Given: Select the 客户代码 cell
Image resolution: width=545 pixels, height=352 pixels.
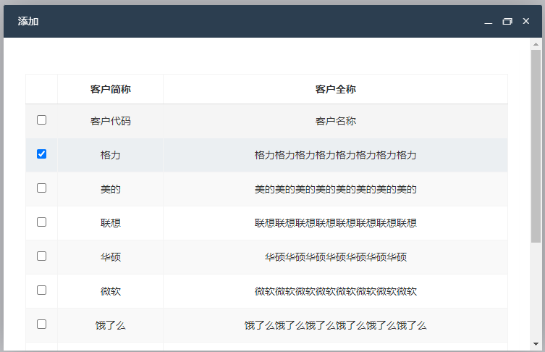Looking at the screenshot, I should coord(111,121).
